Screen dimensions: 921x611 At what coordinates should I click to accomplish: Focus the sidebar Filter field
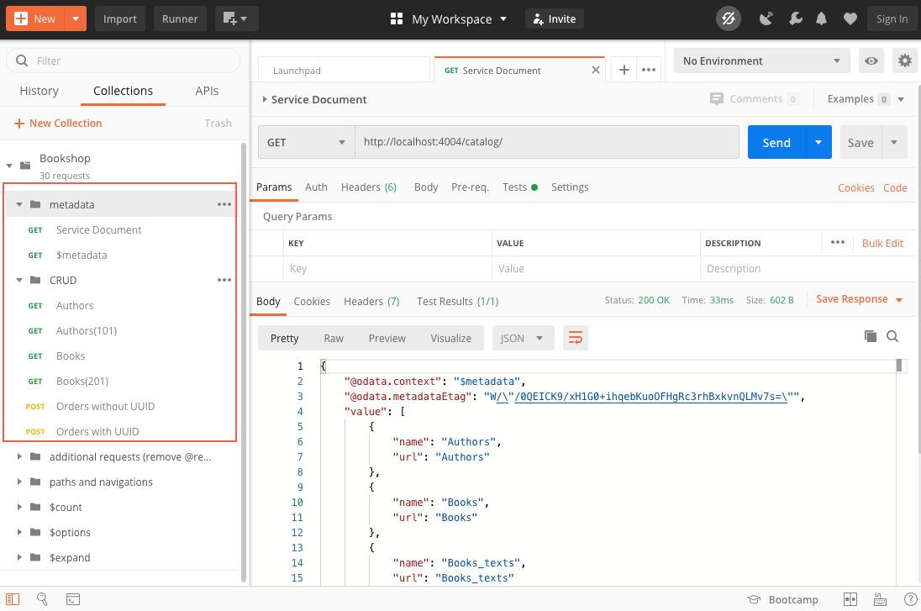click(124, 61)
